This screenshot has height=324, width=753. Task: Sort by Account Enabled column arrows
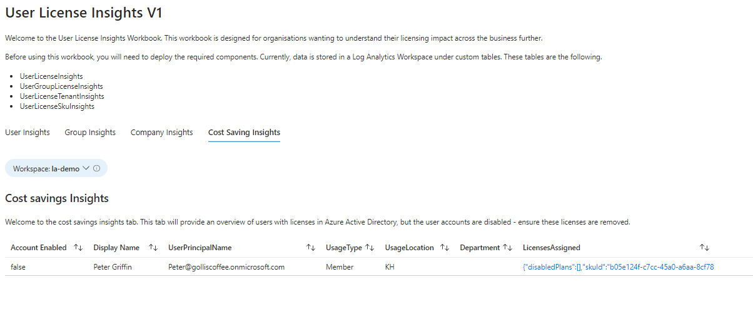[78, 248]
